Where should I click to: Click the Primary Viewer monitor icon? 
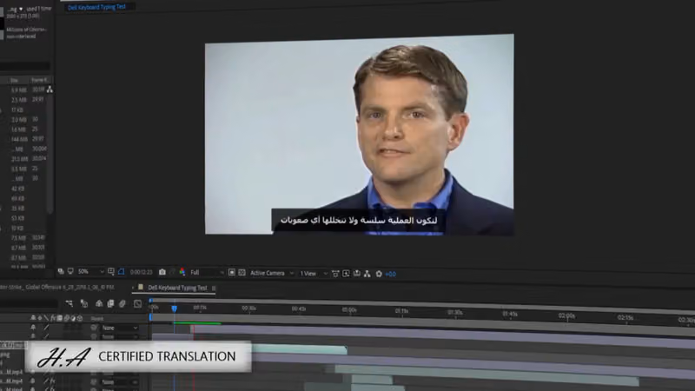click(70, 271)
